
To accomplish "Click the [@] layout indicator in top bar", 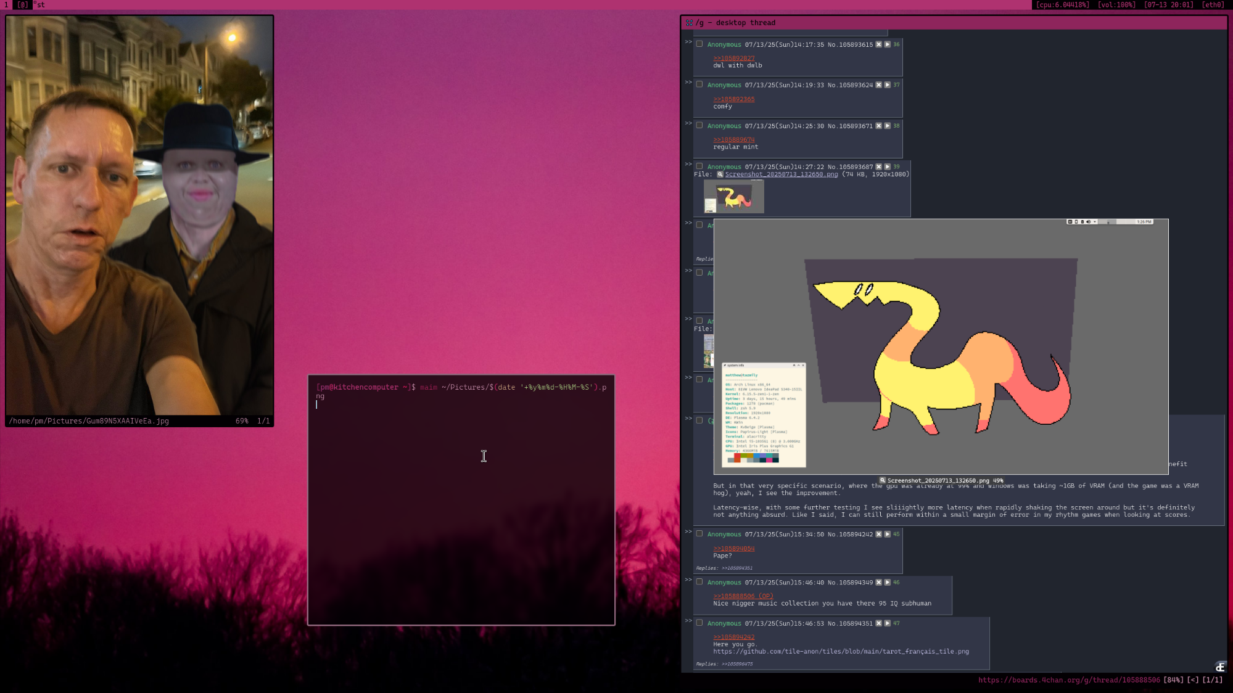I will click(23, 4).
